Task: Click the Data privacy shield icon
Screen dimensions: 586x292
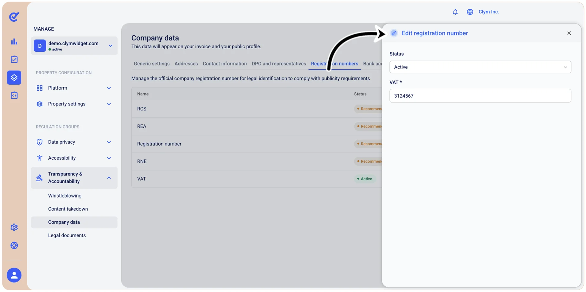Action: tap(39, 142)
